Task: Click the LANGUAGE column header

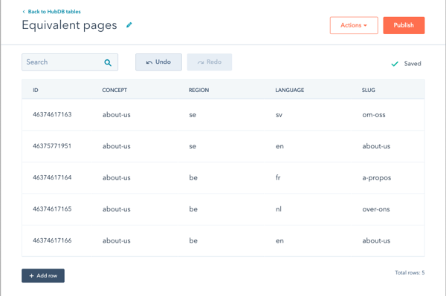Action: click(290, 90)
